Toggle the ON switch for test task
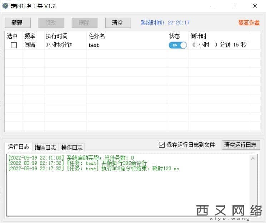The height and width of the screenshot is (223, 266). point(177,45)
